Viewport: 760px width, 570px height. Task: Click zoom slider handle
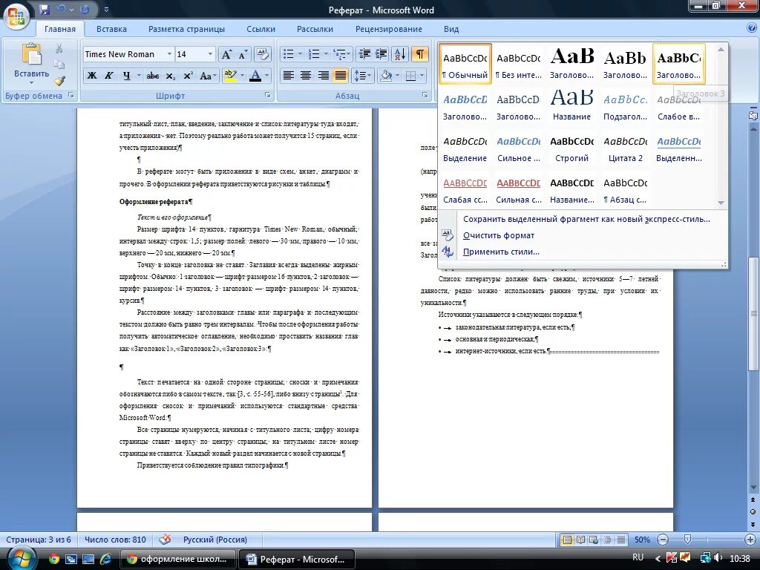coord(687,540)
